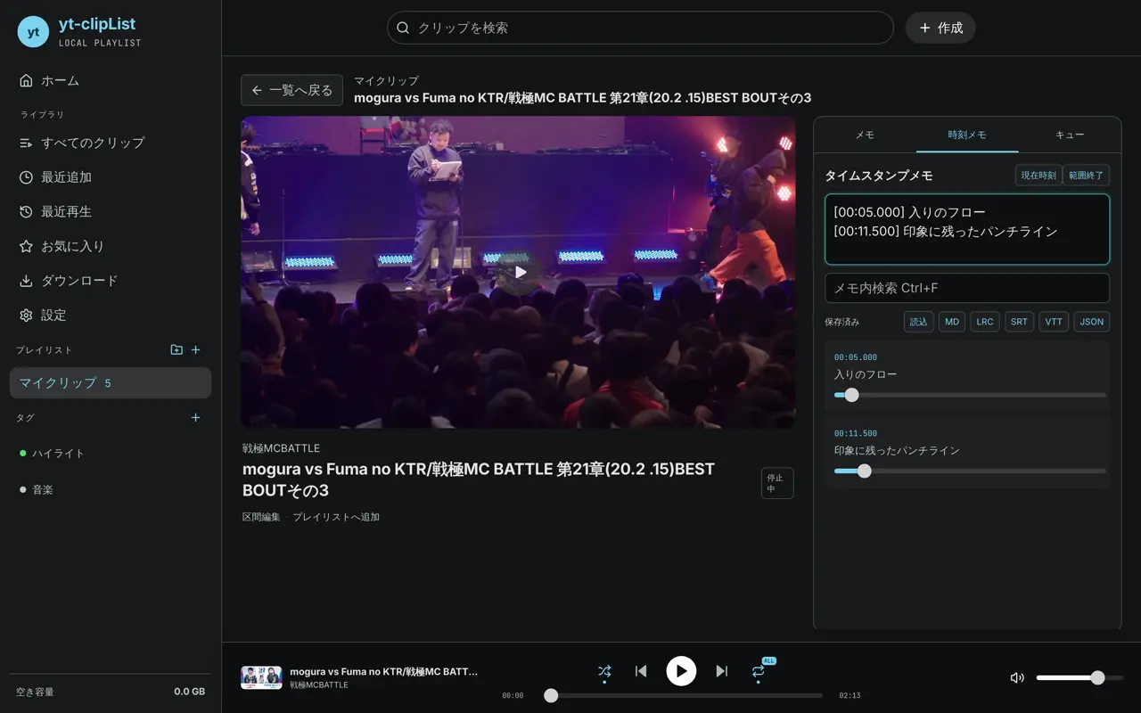Switch to the メモ tab

coord(865,135)
